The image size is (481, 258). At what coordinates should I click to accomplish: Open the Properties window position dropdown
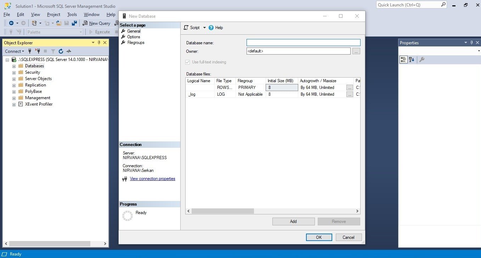point(466,43)
